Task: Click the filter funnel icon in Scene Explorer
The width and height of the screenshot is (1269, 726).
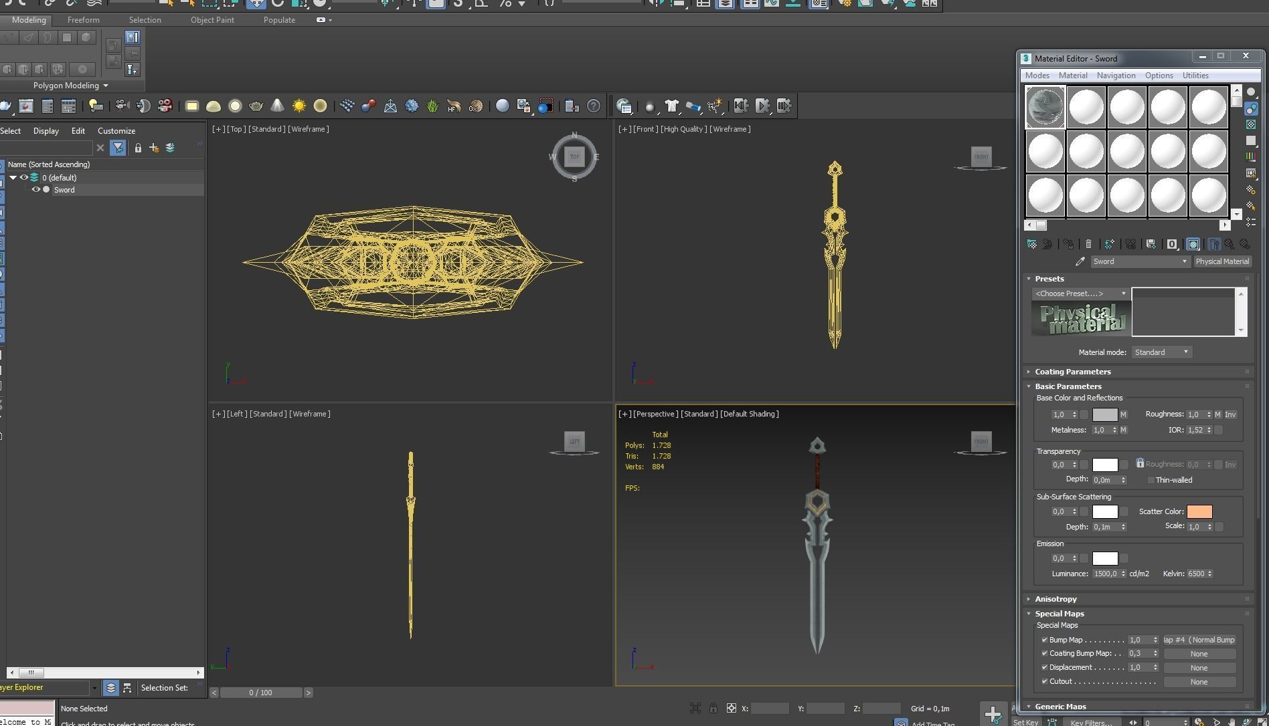Action: (118, 148)
